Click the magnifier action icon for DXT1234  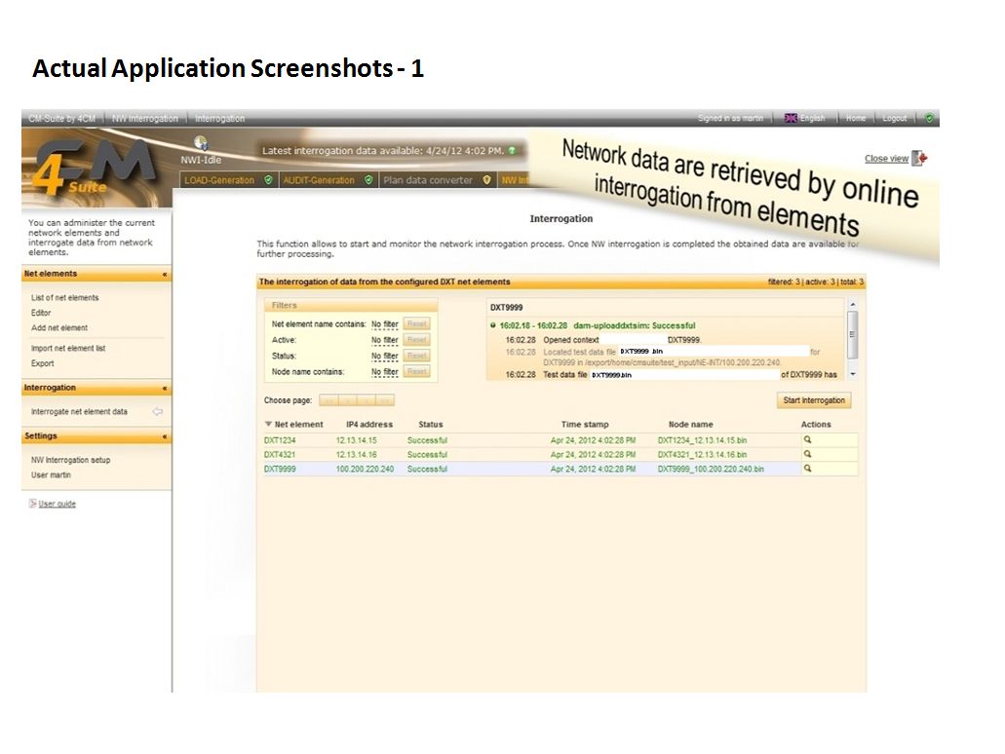pos(807,440)
